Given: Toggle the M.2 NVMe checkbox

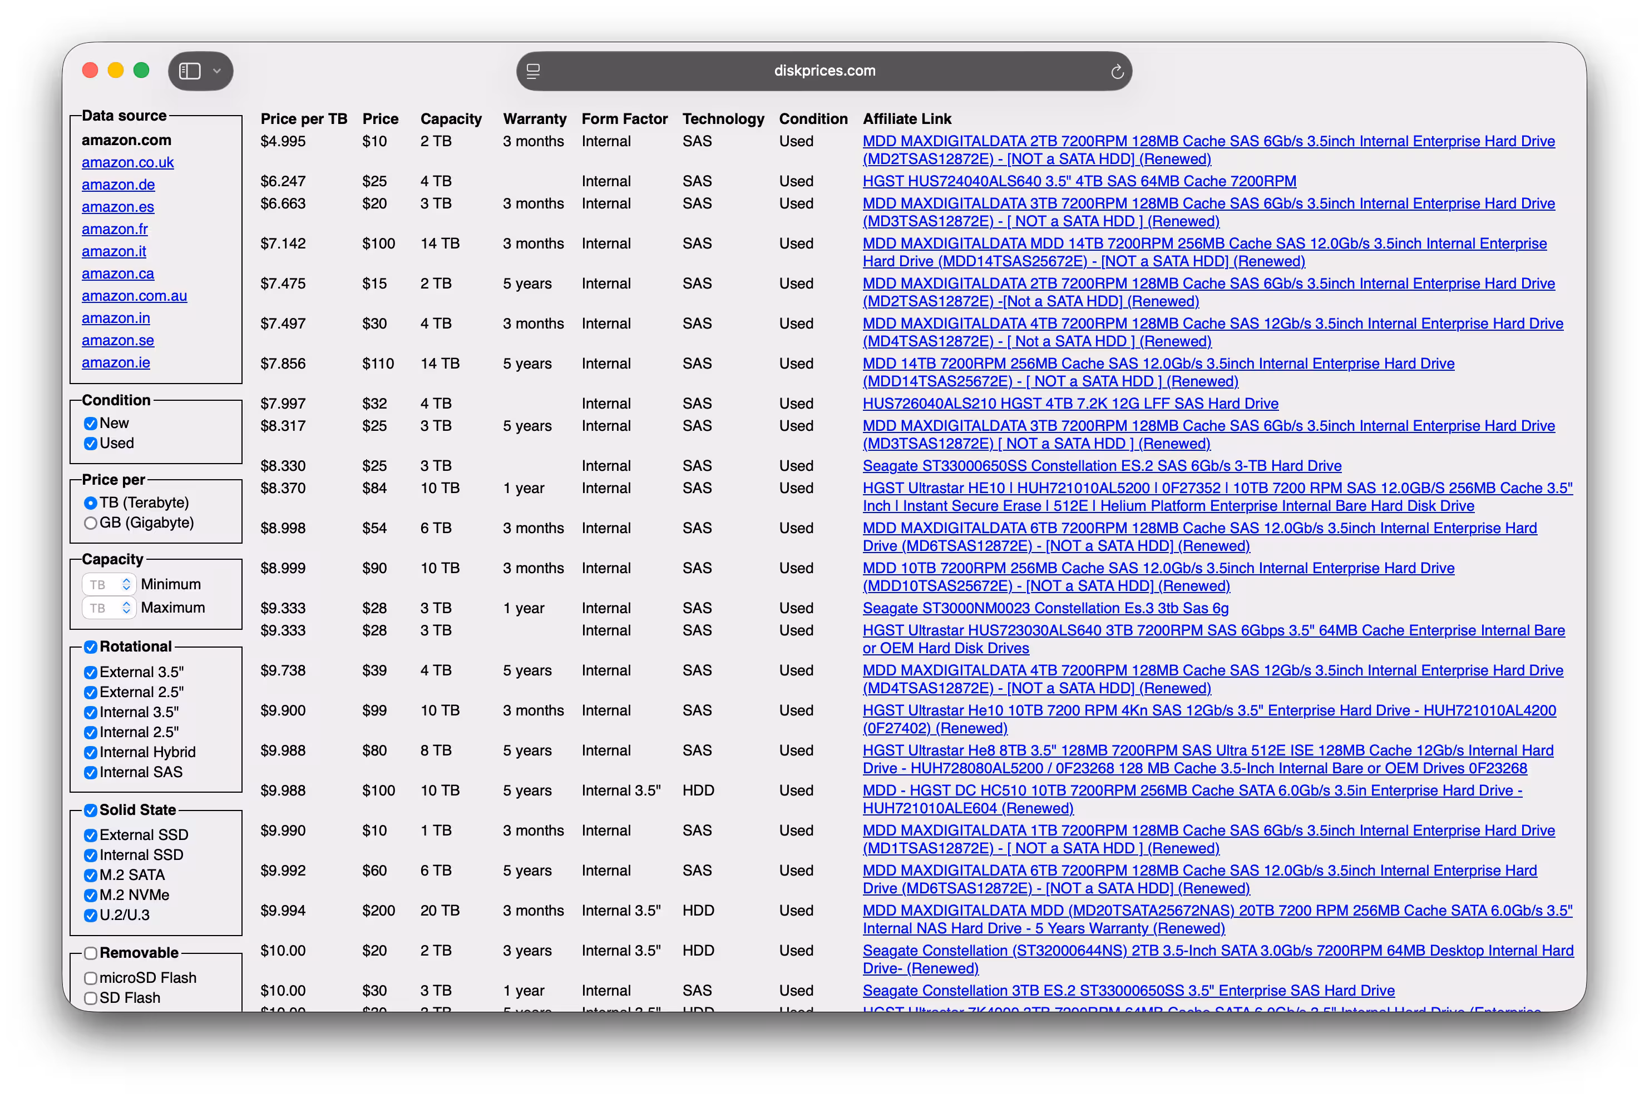Looking at the screenshot, I should [x=90, y=895].
